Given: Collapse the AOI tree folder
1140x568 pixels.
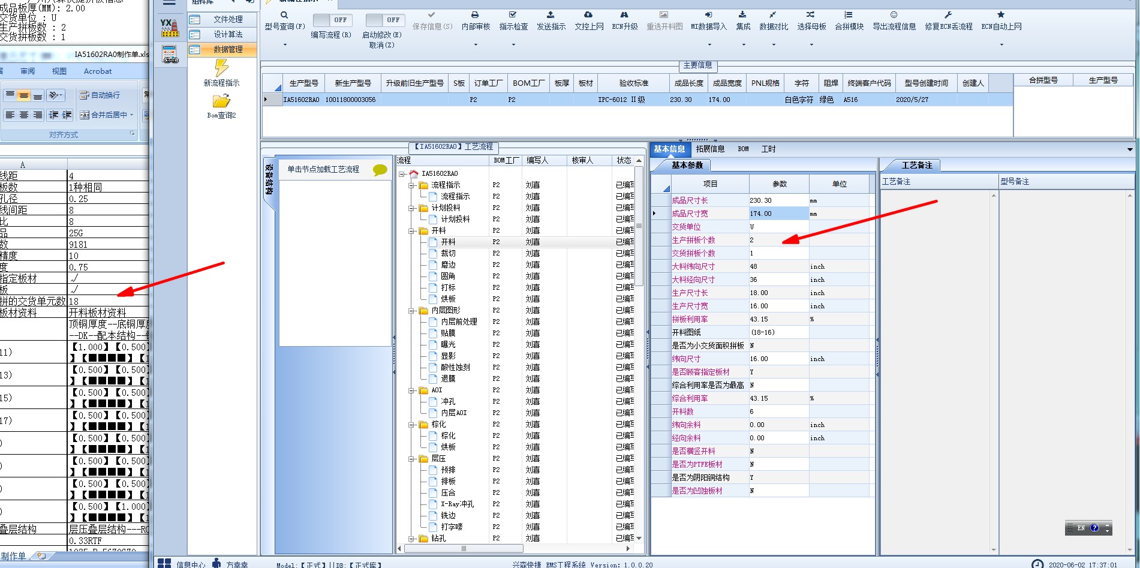Looking at the screenshot, I should point(413,390).
